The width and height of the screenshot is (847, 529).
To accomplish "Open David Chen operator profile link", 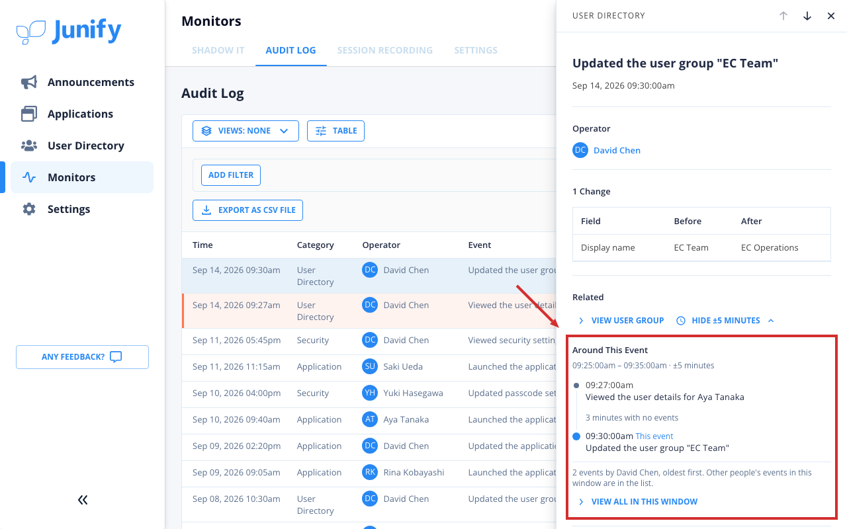I will 617,150.
